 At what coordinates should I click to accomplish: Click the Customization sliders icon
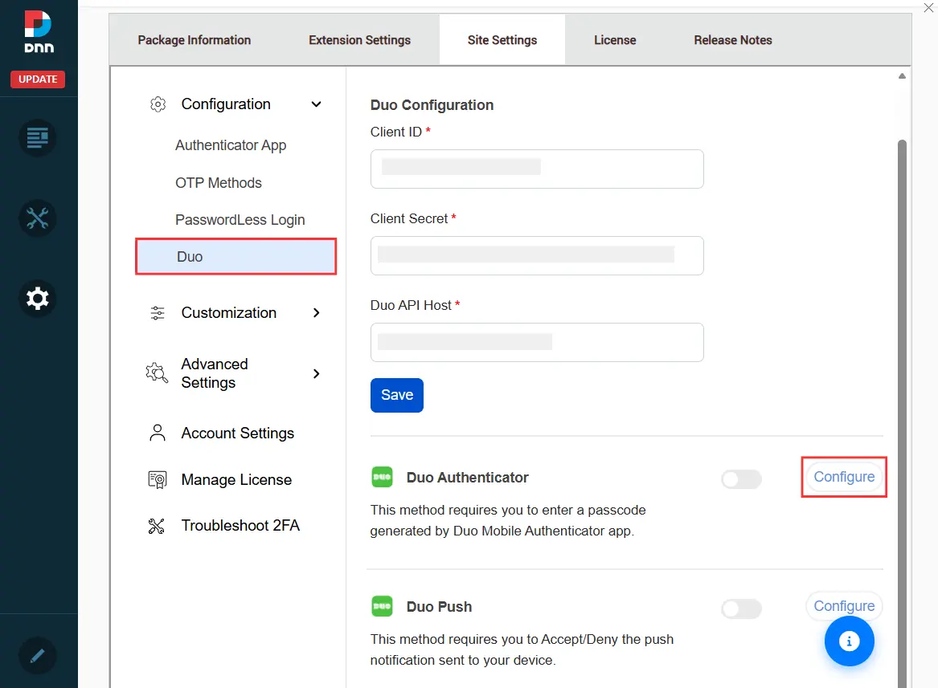[158, 312]
